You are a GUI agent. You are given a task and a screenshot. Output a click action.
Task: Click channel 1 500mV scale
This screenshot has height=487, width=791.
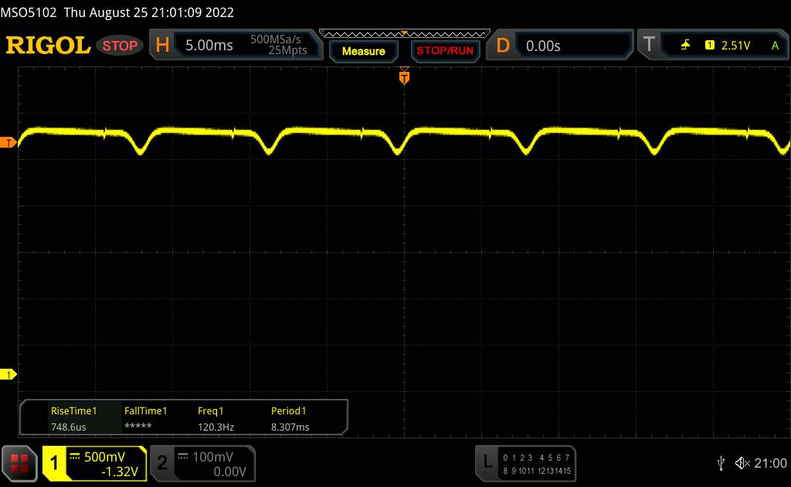(104, 457)
